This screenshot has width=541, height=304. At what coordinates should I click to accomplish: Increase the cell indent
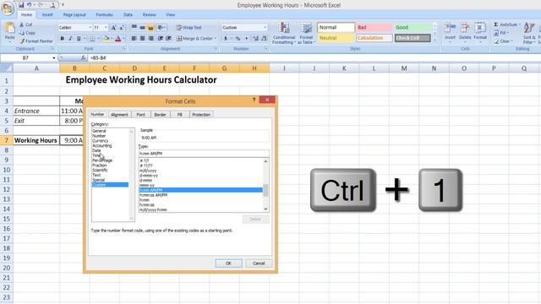(x=169, y=38)
